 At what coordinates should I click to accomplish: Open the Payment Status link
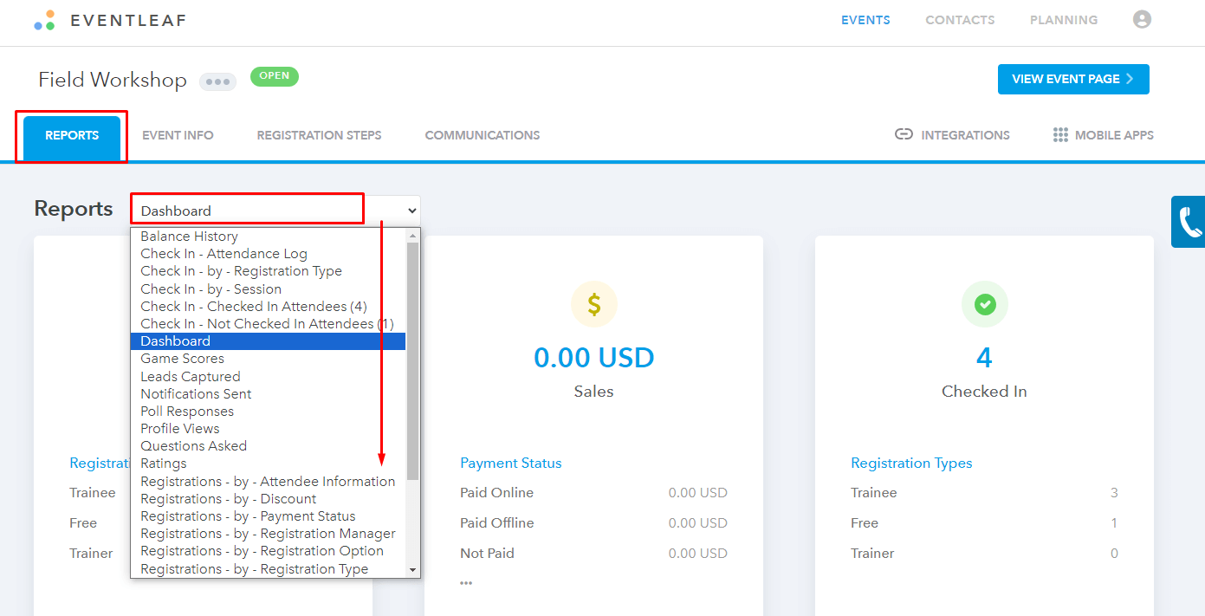[511, 463]
